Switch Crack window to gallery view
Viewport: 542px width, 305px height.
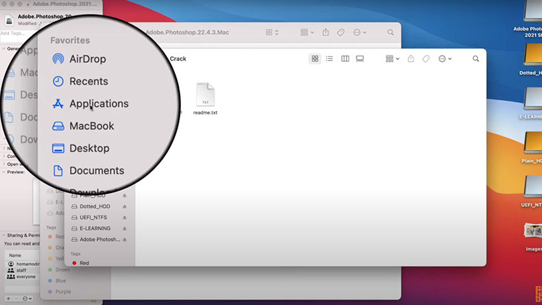point(360,59)
